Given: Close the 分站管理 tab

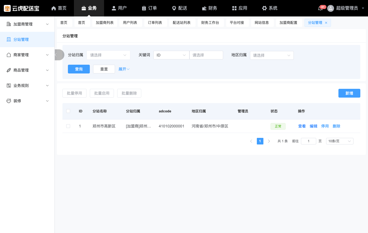Looking at the screenshot, I should click(x=326, y=23).
